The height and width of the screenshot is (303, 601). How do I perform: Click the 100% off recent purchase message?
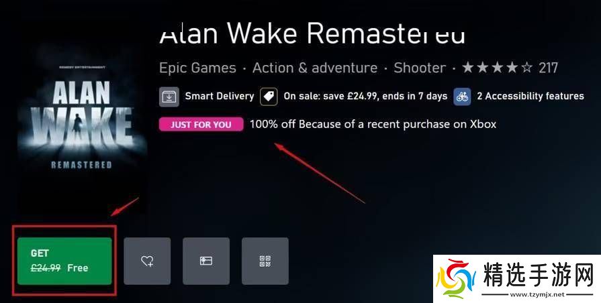point(373,124)
